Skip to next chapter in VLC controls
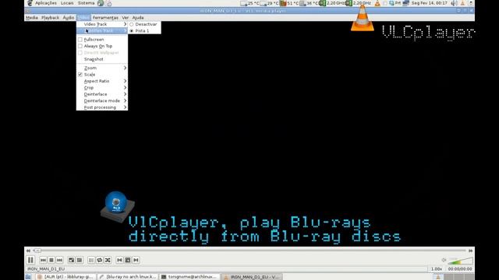The height and width of the screenshot is (280, 499). pyautogui.click(x=59, y=260)
